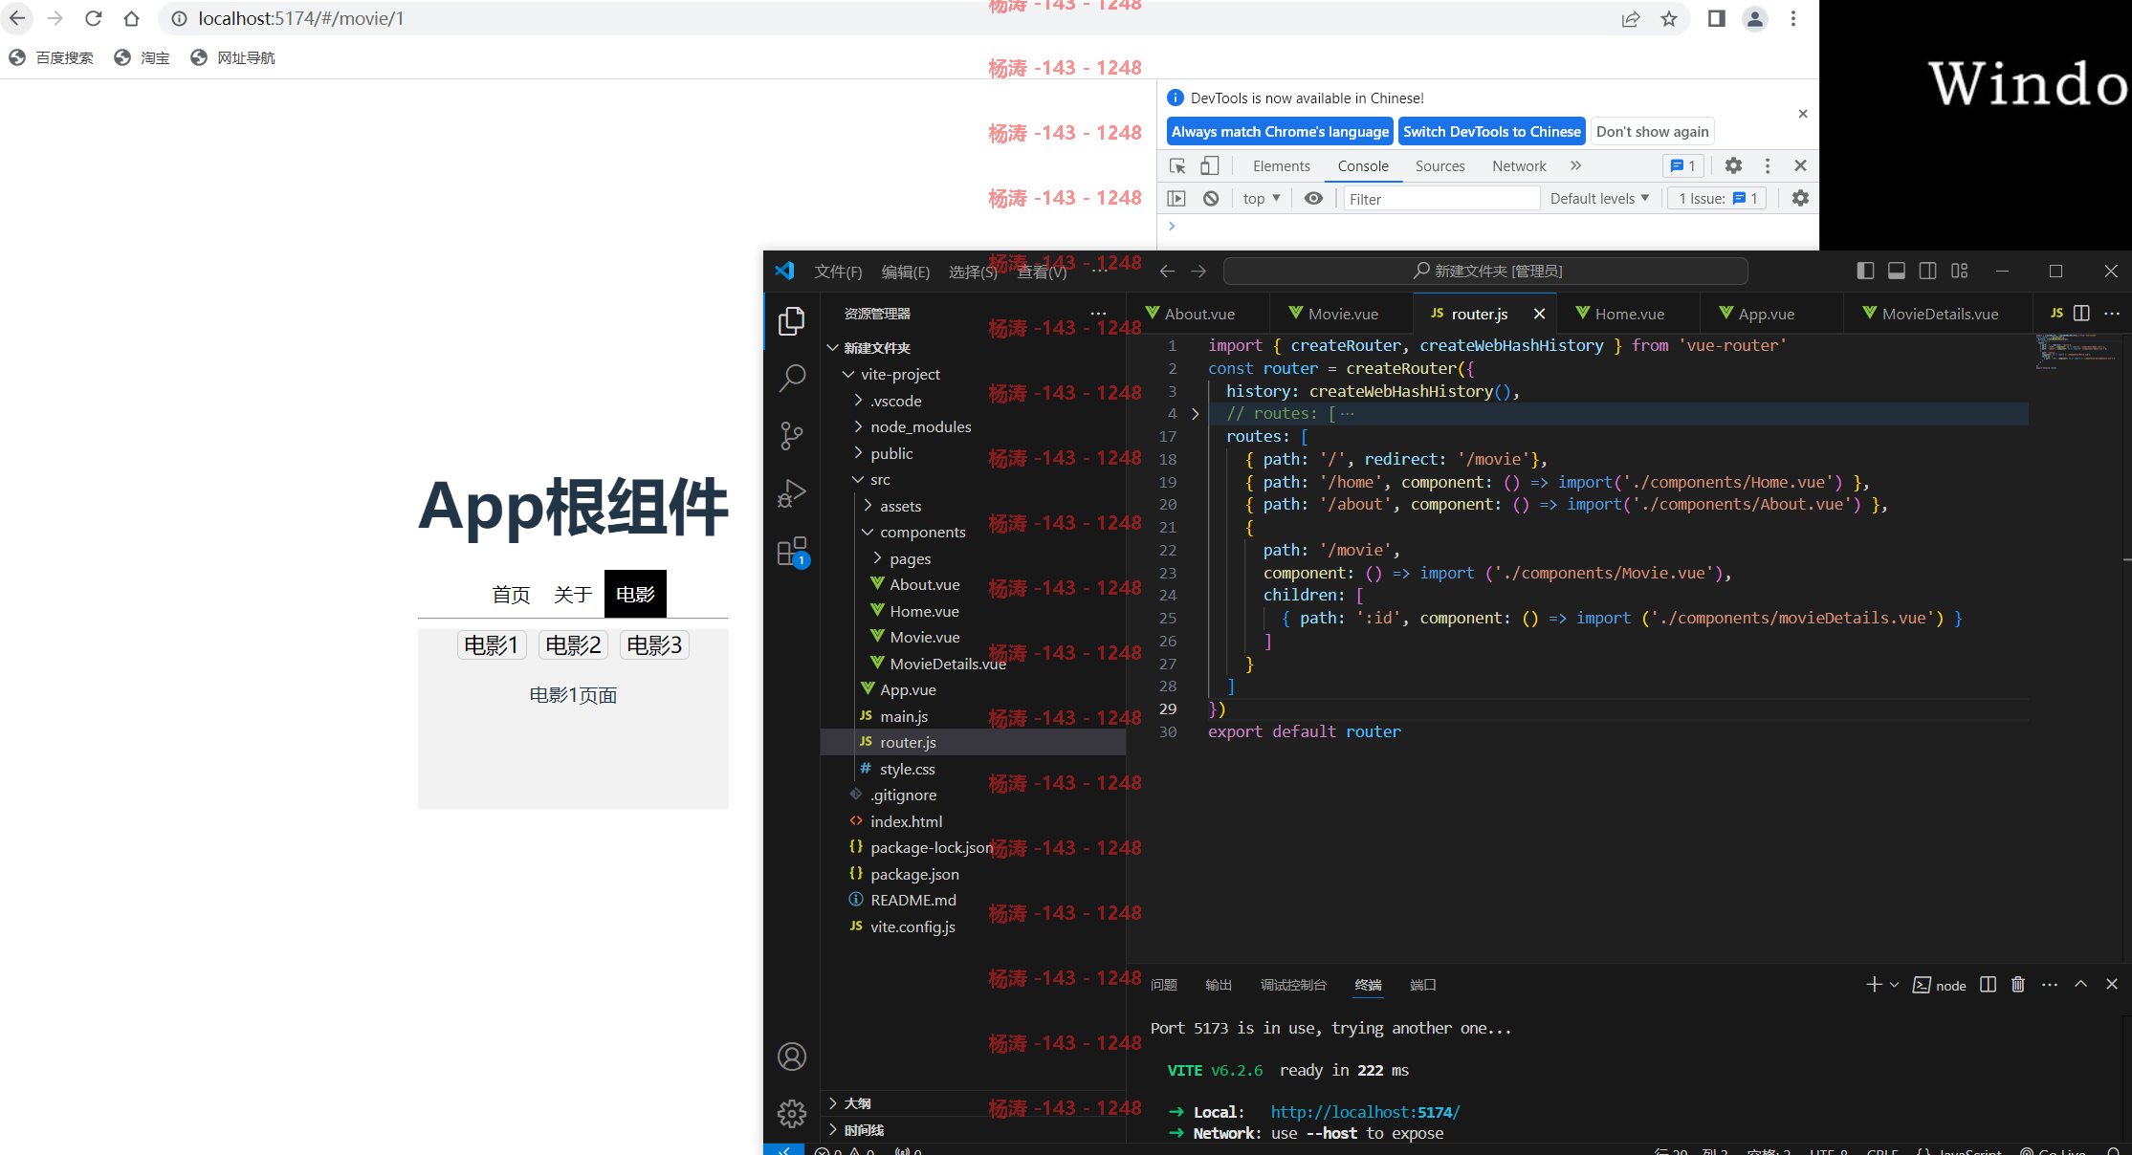This screenshot has height=1155, width=2132.
Task: Focus the console Filter input
Action: pyautogui.click(x=1440, y=199)
